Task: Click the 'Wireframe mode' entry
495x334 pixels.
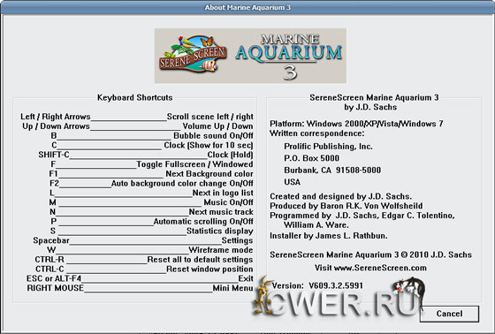Action: tap(221, 250)
